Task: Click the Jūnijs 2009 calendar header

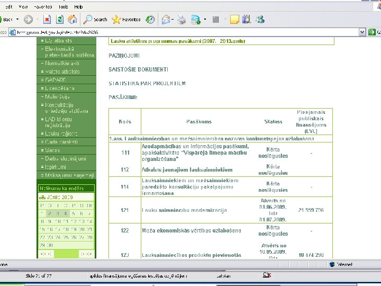Action: coord(59,197)
